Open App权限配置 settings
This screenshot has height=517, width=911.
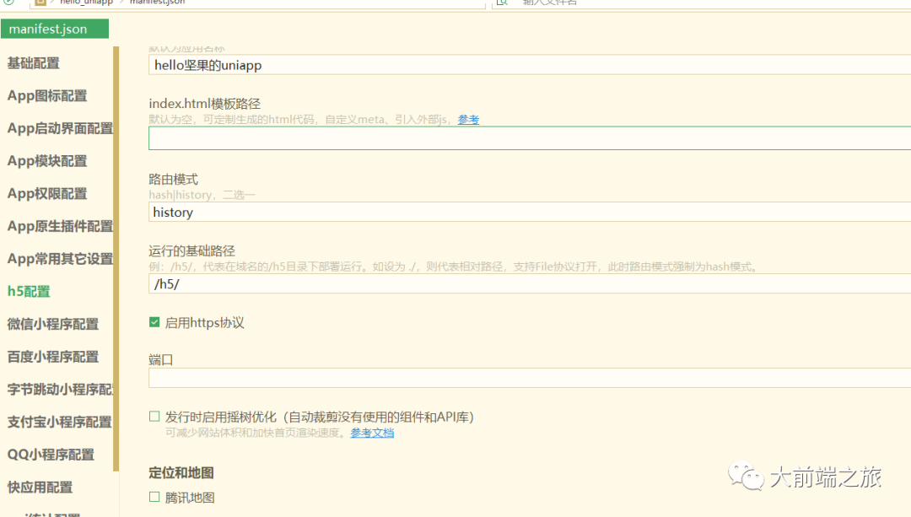pyautogui.click(x=47, y=194)
